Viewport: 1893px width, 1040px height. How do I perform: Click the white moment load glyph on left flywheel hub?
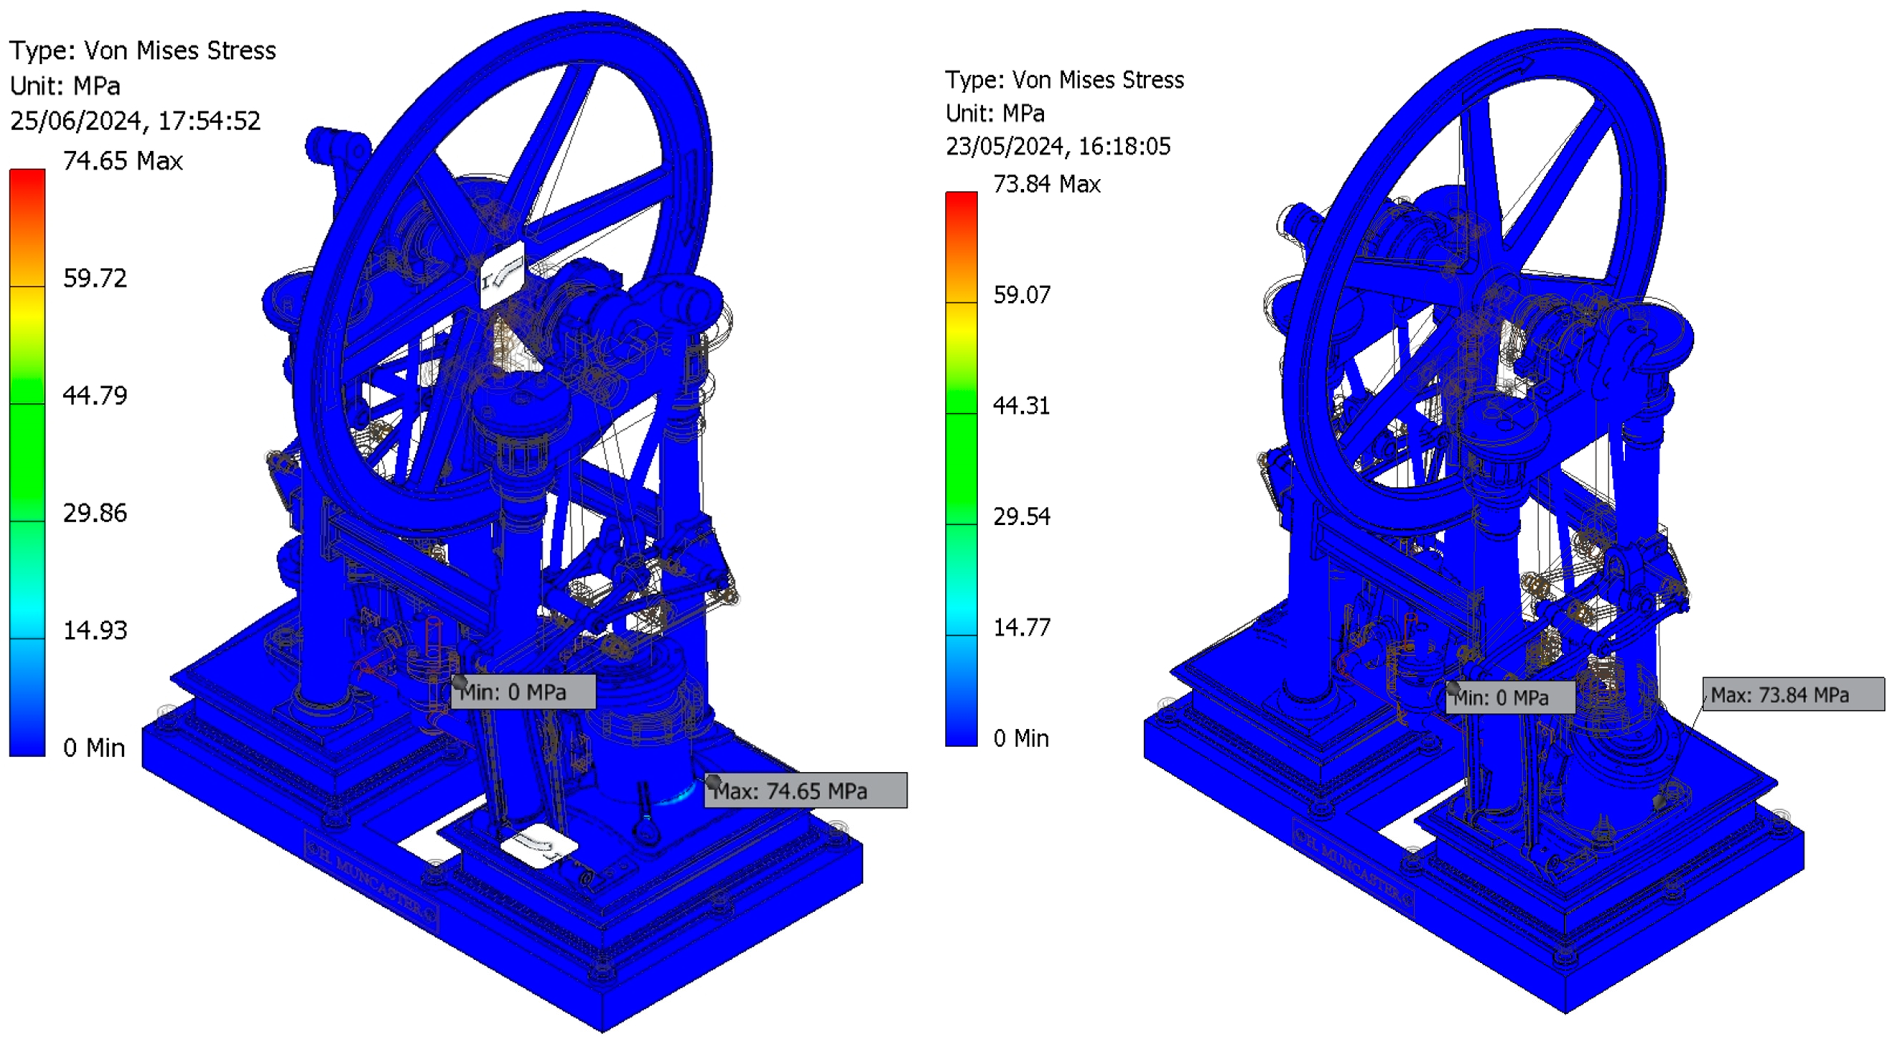[x=502, y=275]
